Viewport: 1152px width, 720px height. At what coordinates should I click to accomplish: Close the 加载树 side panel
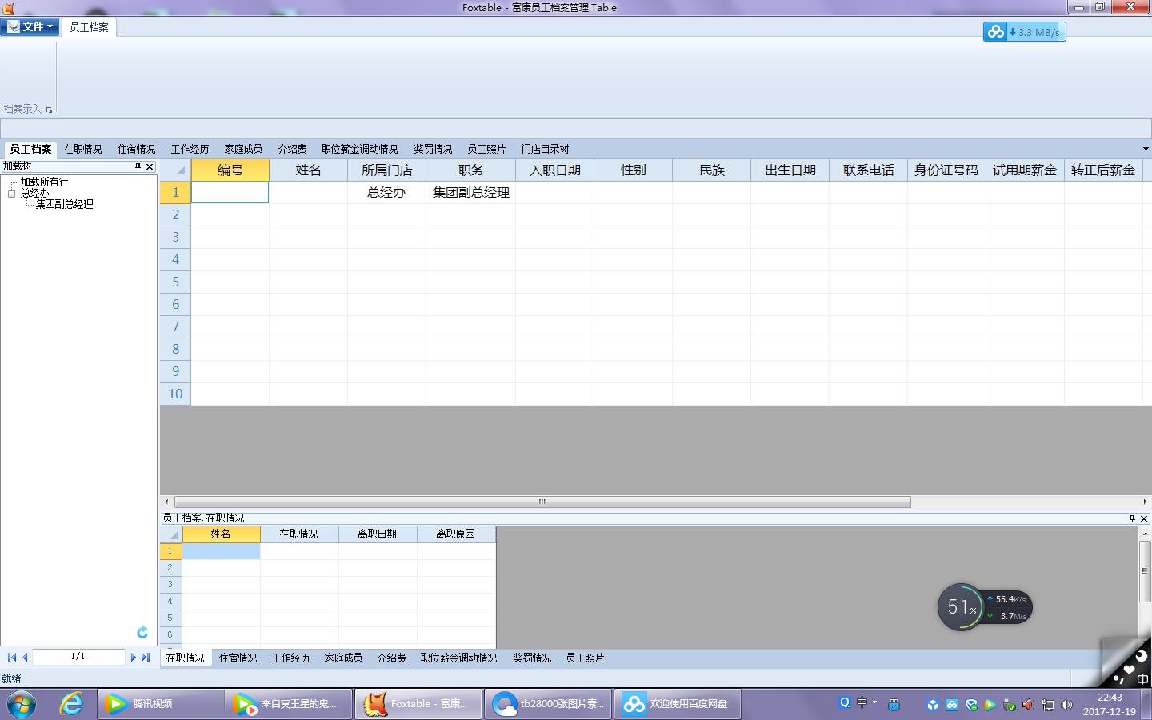(150, 166)
